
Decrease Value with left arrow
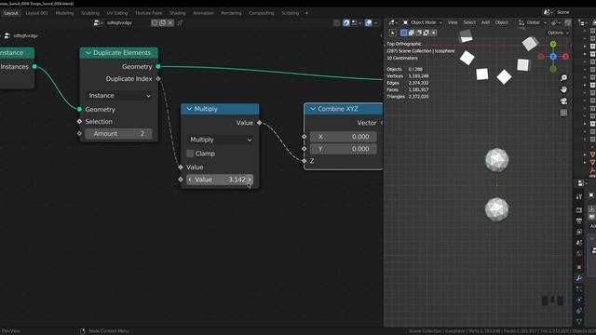tap(190, 180)
